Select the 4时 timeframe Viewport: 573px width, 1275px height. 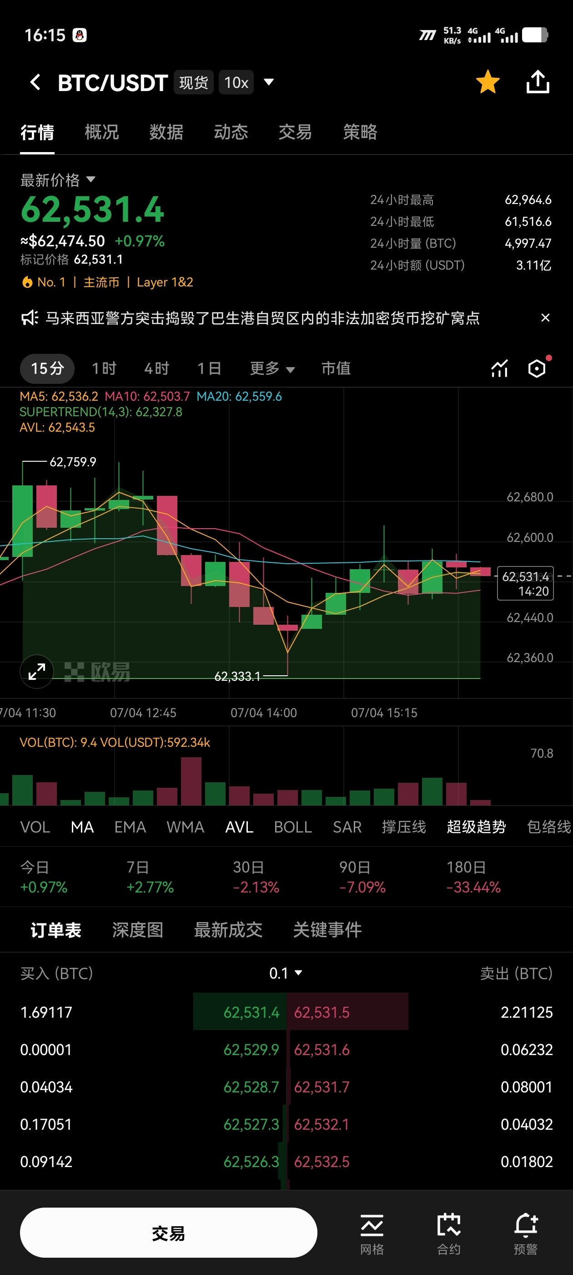(x=156, y=368)
